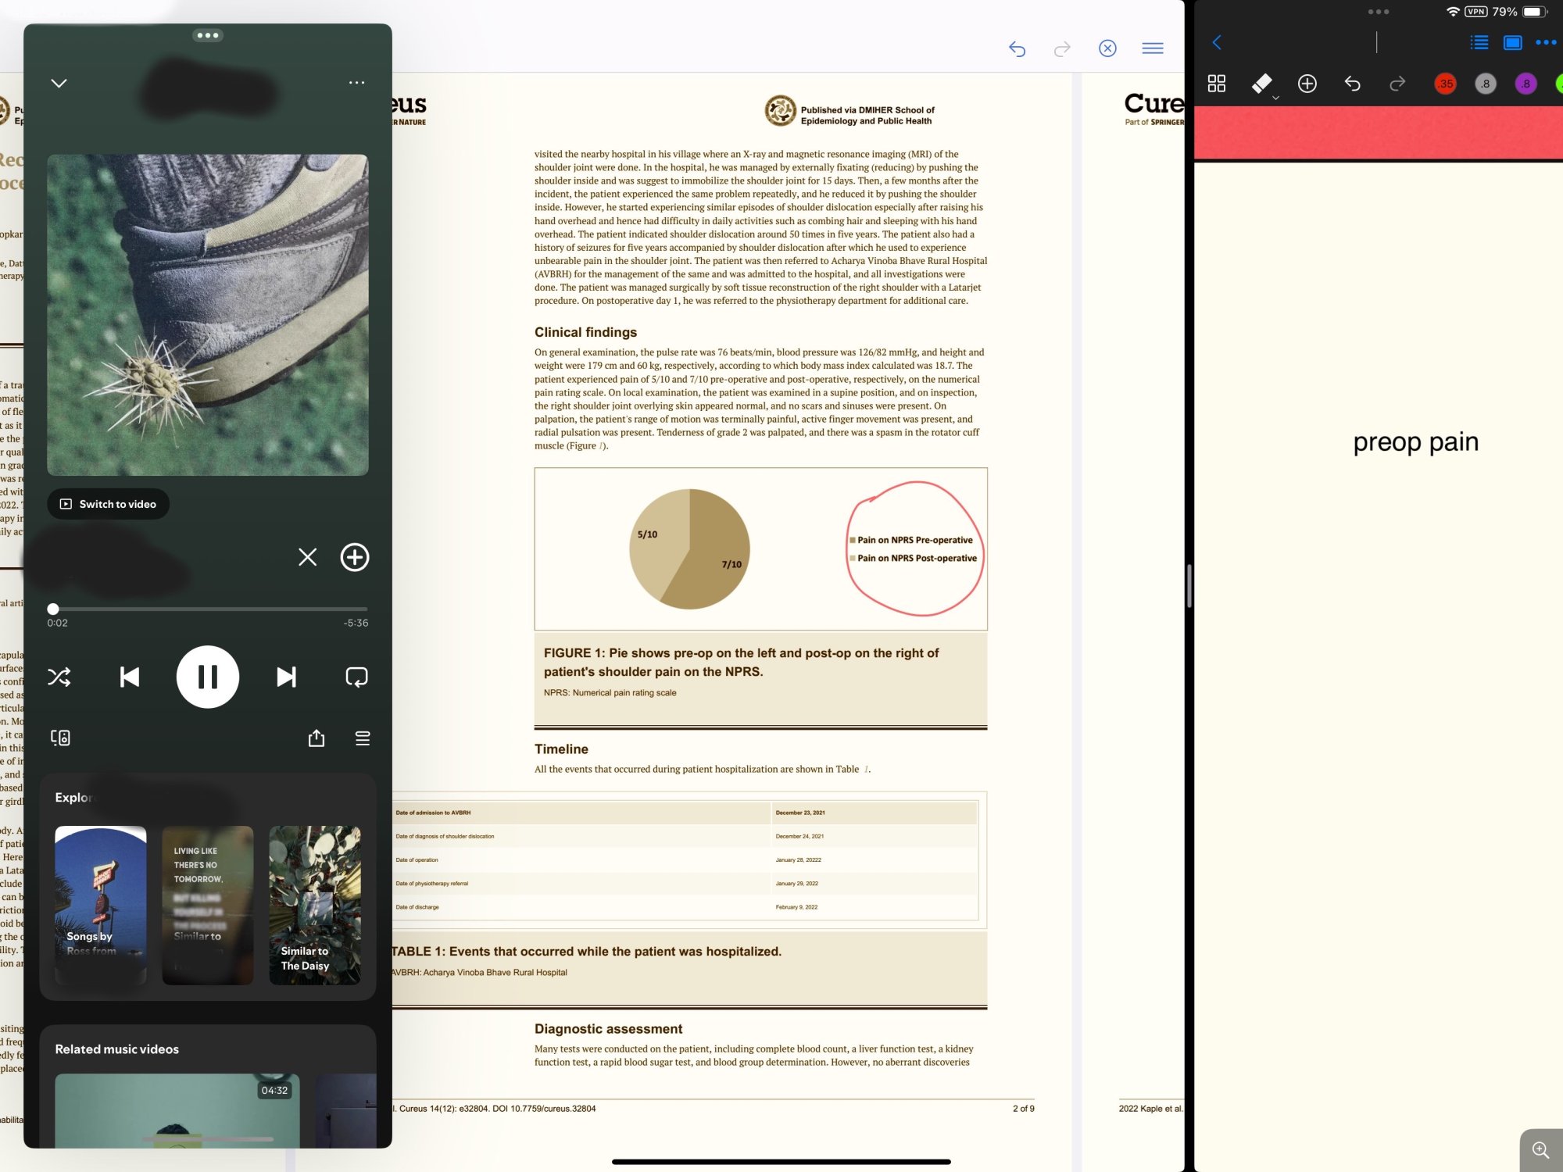Open Similar to The Daisy playlist
This screenshot has height=1172, width=1563.
coord(314,904)
